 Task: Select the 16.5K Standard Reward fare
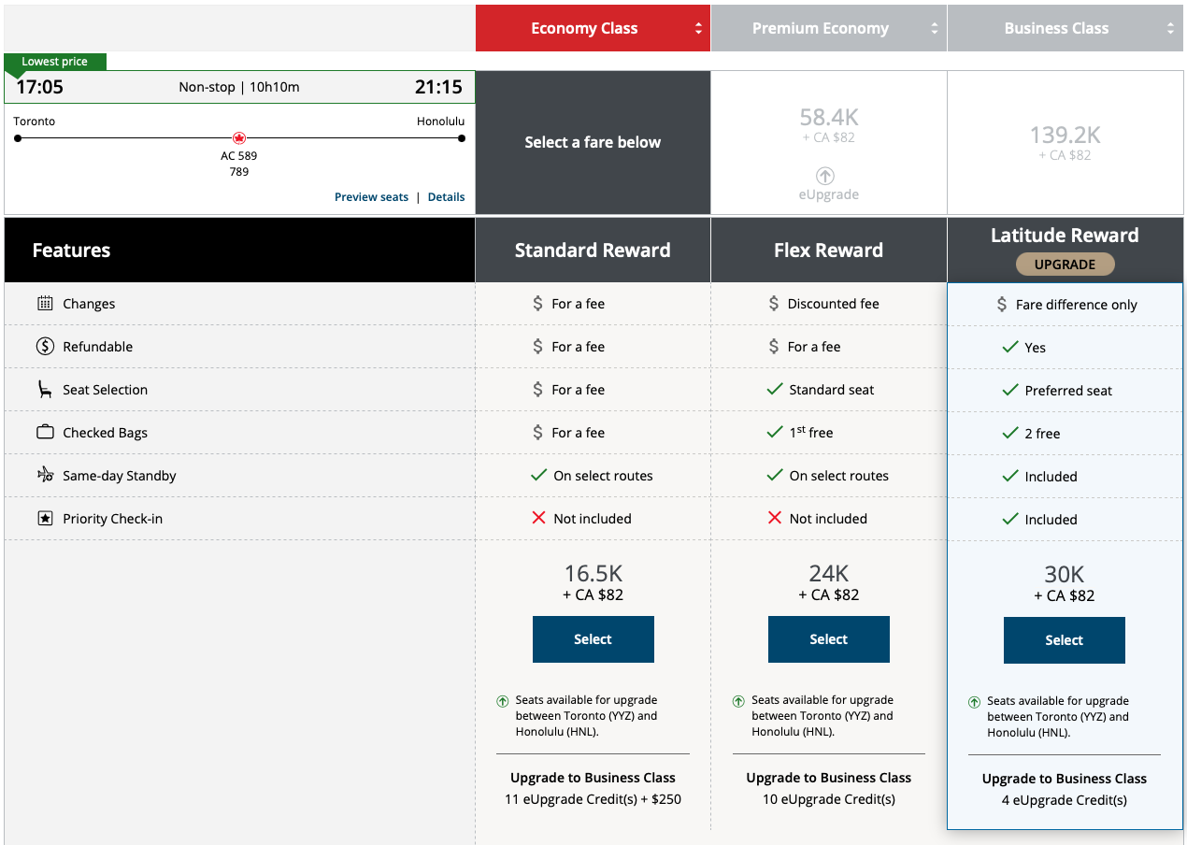(593, 639)
